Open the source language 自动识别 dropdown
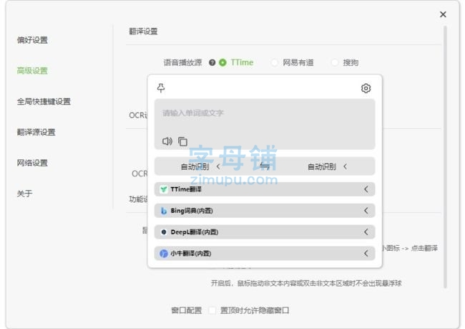Screen dimensions: 465x329 click(x=200, y=166)
